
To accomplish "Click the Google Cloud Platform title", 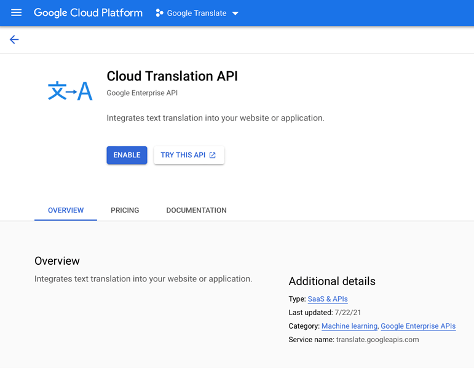I will pyautogui.click(x=88, y=13).
